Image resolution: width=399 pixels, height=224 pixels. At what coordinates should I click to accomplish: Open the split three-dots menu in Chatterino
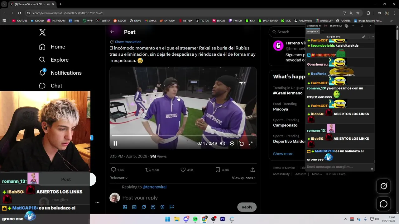[369, 37]
